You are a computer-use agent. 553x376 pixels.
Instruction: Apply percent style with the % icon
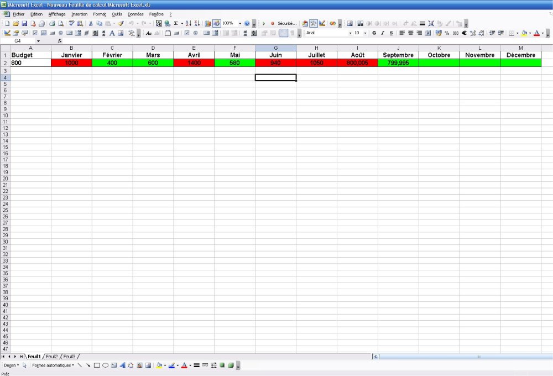point(447,33)
